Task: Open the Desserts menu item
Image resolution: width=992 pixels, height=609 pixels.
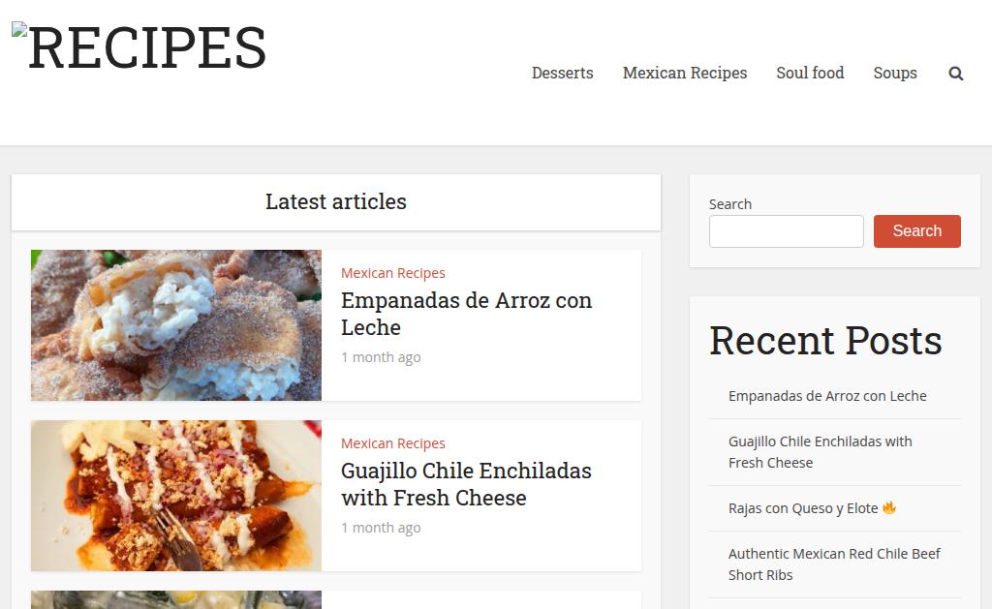Action: (563, 73)
